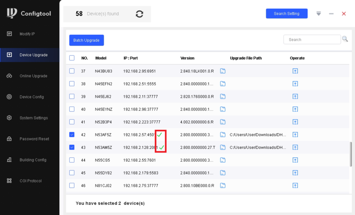
Task: Open Search Setting
Action: coord(286,14)
